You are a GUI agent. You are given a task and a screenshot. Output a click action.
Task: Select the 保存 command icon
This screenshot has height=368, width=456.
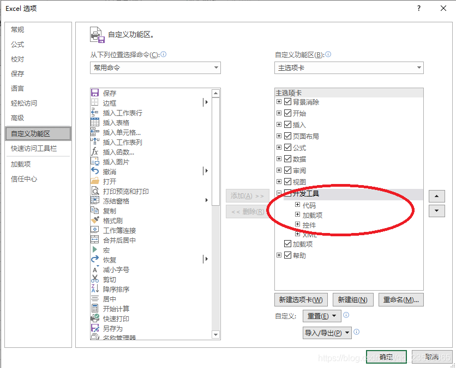95,93
